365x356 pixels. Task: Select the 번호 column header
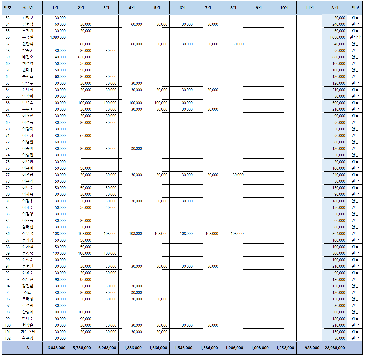[x=8, y=8]
